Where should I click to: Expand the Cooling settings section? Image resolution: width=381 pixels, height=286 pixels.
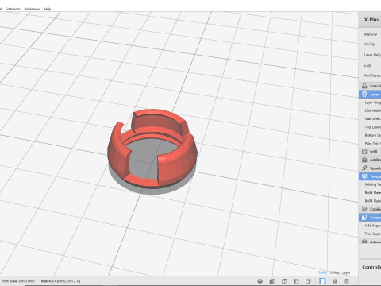pos(370,209)
